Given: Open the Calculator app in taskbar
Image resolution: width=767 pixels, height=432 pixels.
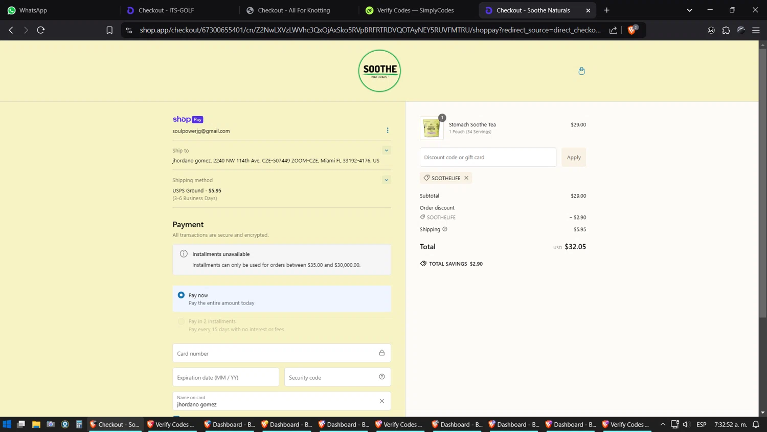Looking at the screenshot, I should pyautogui.click(x=79, y=424).
